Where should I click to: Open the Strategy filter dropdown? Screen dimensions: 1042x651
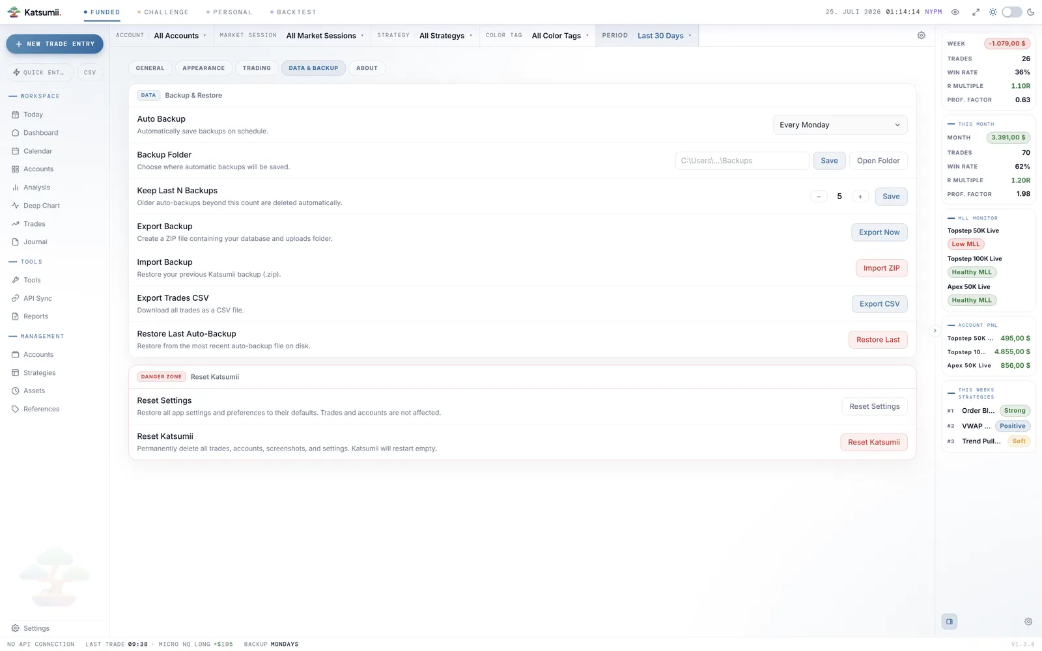[x=425, y=36]
